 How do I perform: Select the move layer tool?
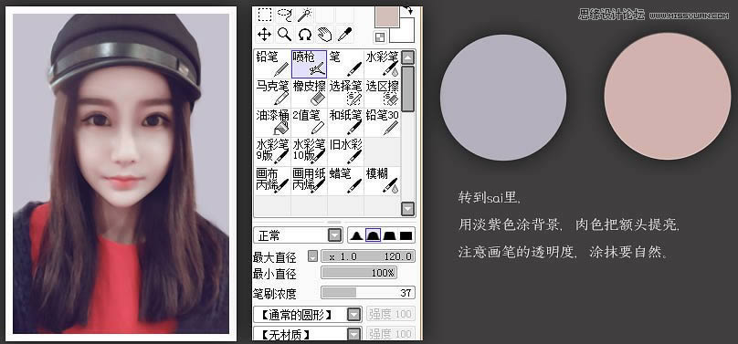coord(265,35)
